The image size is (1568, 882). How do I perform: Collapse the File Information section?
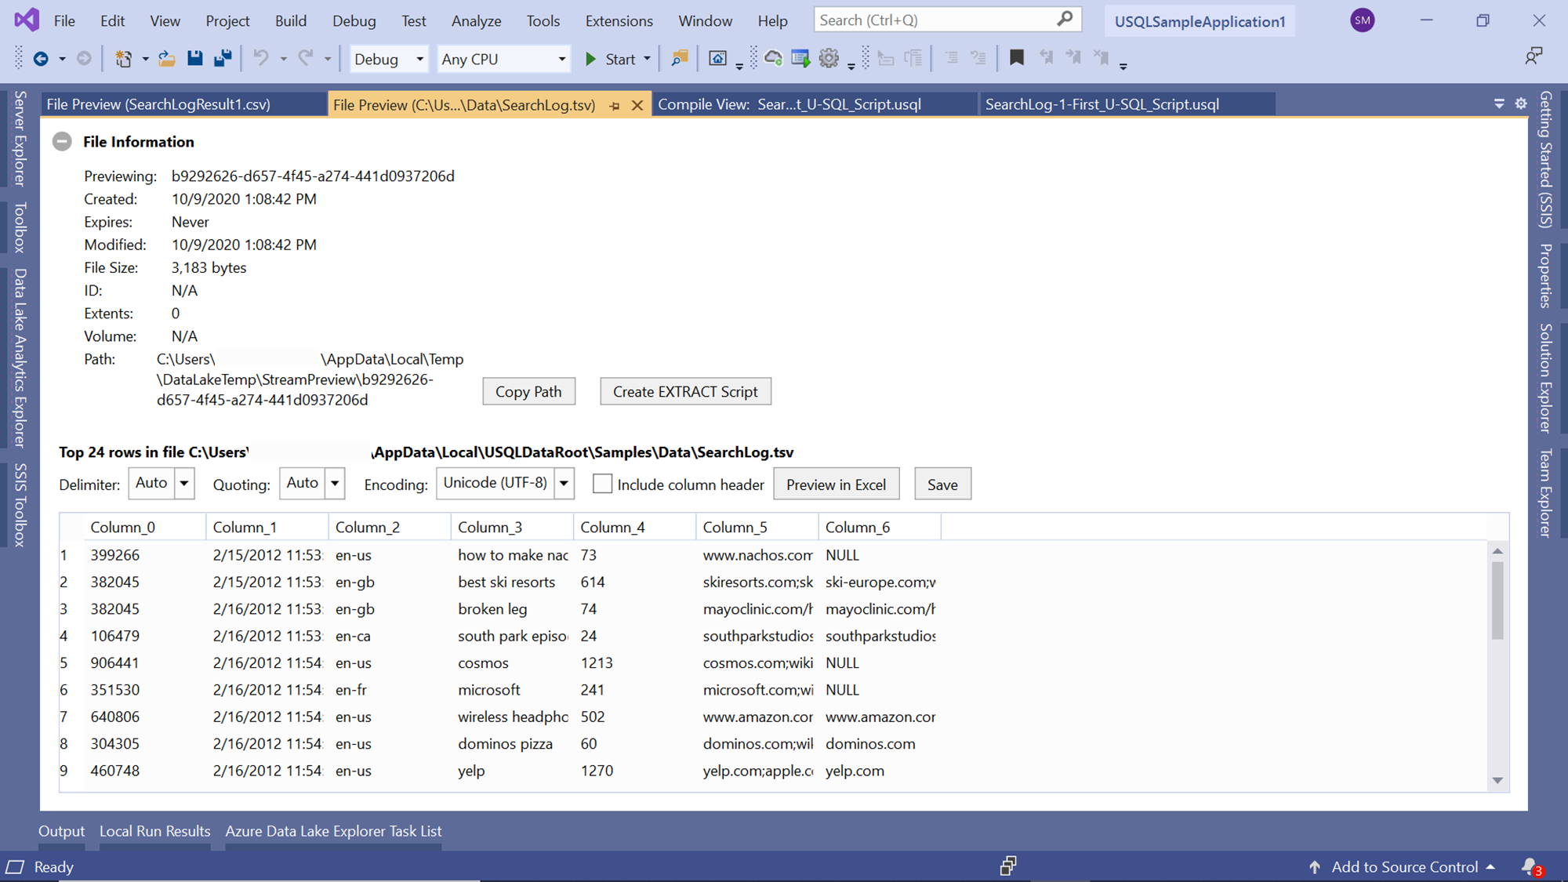click(62, 142)
